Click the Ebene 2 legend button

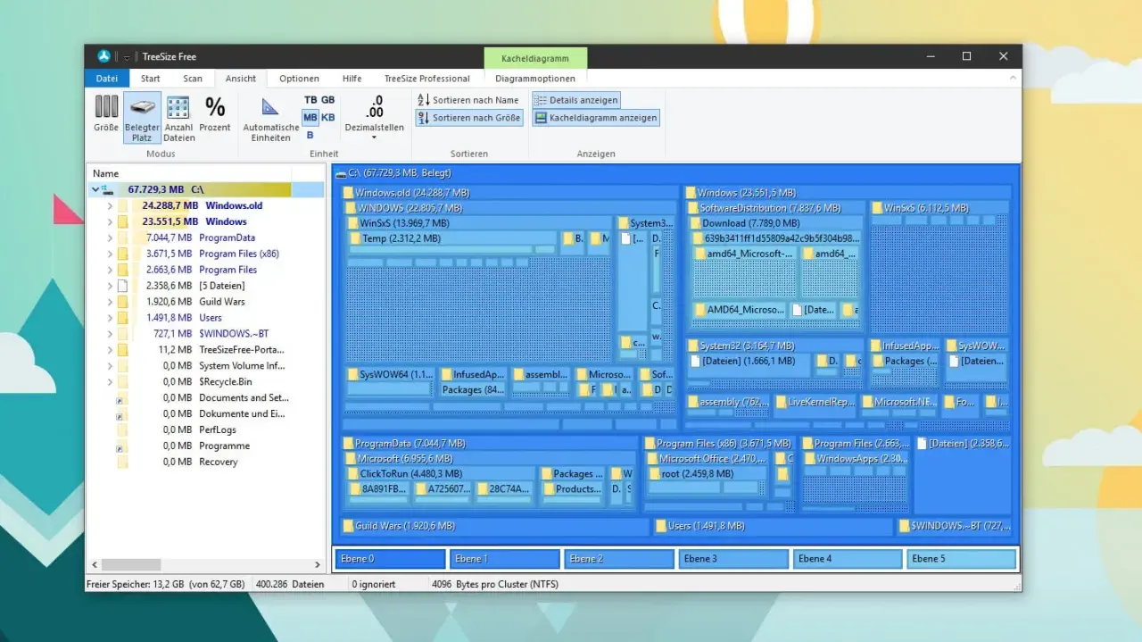618,559
